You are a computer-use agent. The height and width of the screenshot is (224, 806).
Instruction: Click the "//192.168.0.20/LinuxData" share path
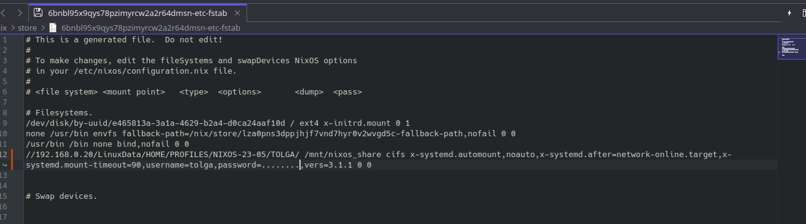162,154
